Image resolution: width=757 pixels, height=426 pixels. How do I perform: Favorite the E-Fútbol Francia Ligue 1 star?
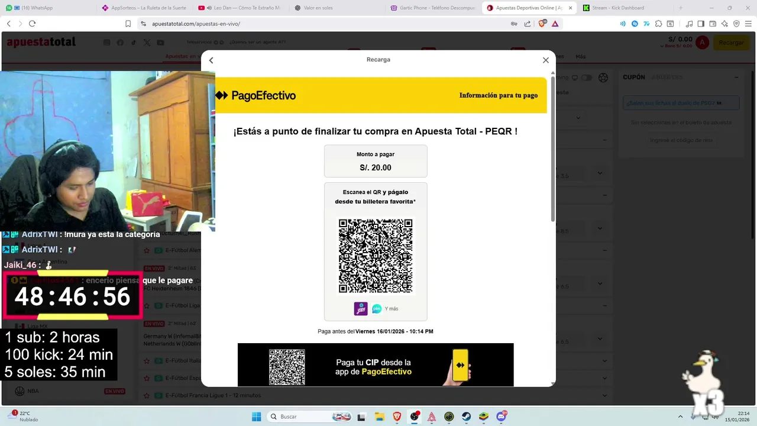click(147, 395)
